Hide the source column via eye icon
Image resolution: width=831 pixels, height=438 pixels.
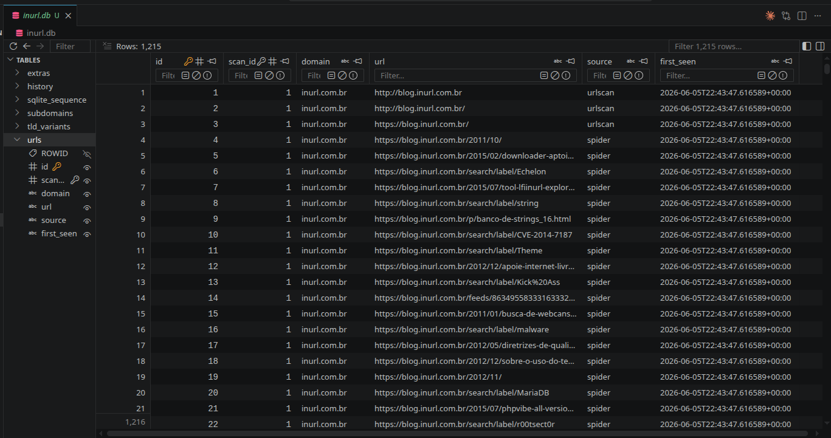tap(87, 221)
